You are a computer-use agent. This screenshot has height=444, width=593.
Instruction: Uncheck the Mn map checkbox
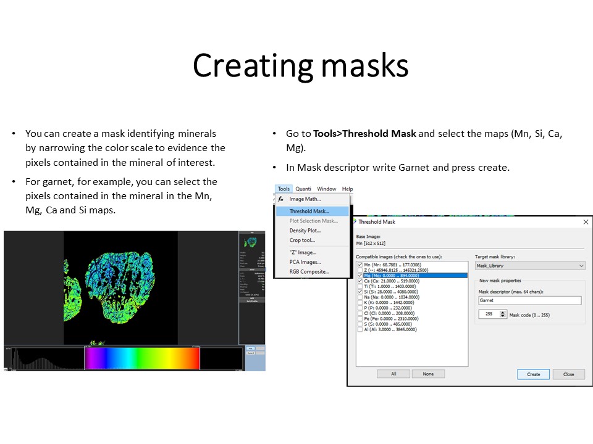point(360,265)
